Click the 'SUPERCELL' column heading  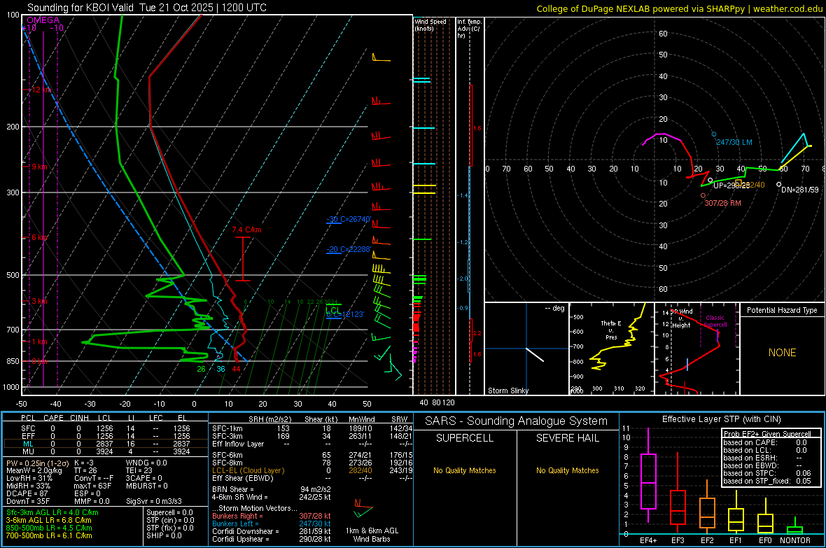coord(465,438)
